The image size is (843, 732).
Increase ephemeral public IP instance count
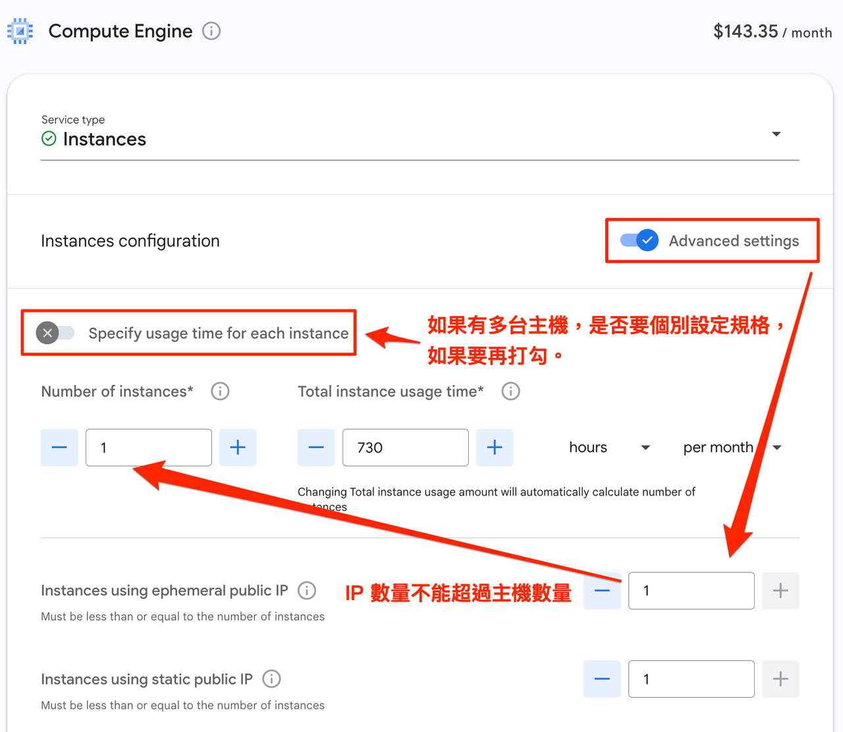(x=780, y=590)
